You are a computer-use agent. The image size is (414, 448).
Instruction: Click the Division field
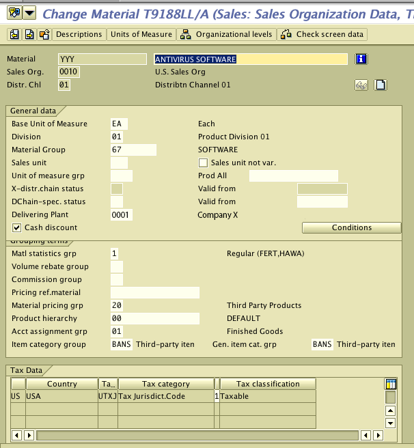117,137
